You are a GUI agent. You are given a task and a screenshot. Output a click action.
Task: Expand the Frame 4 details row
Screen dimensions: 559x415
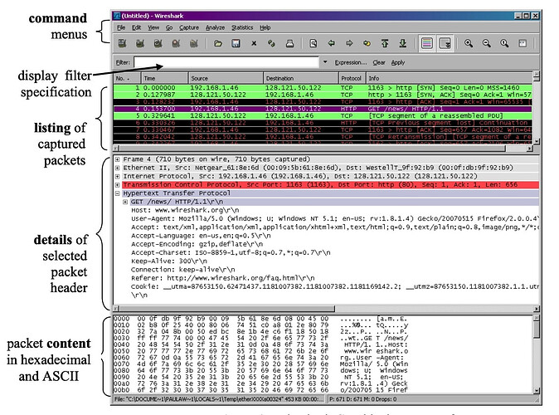(x=117, y=159)
